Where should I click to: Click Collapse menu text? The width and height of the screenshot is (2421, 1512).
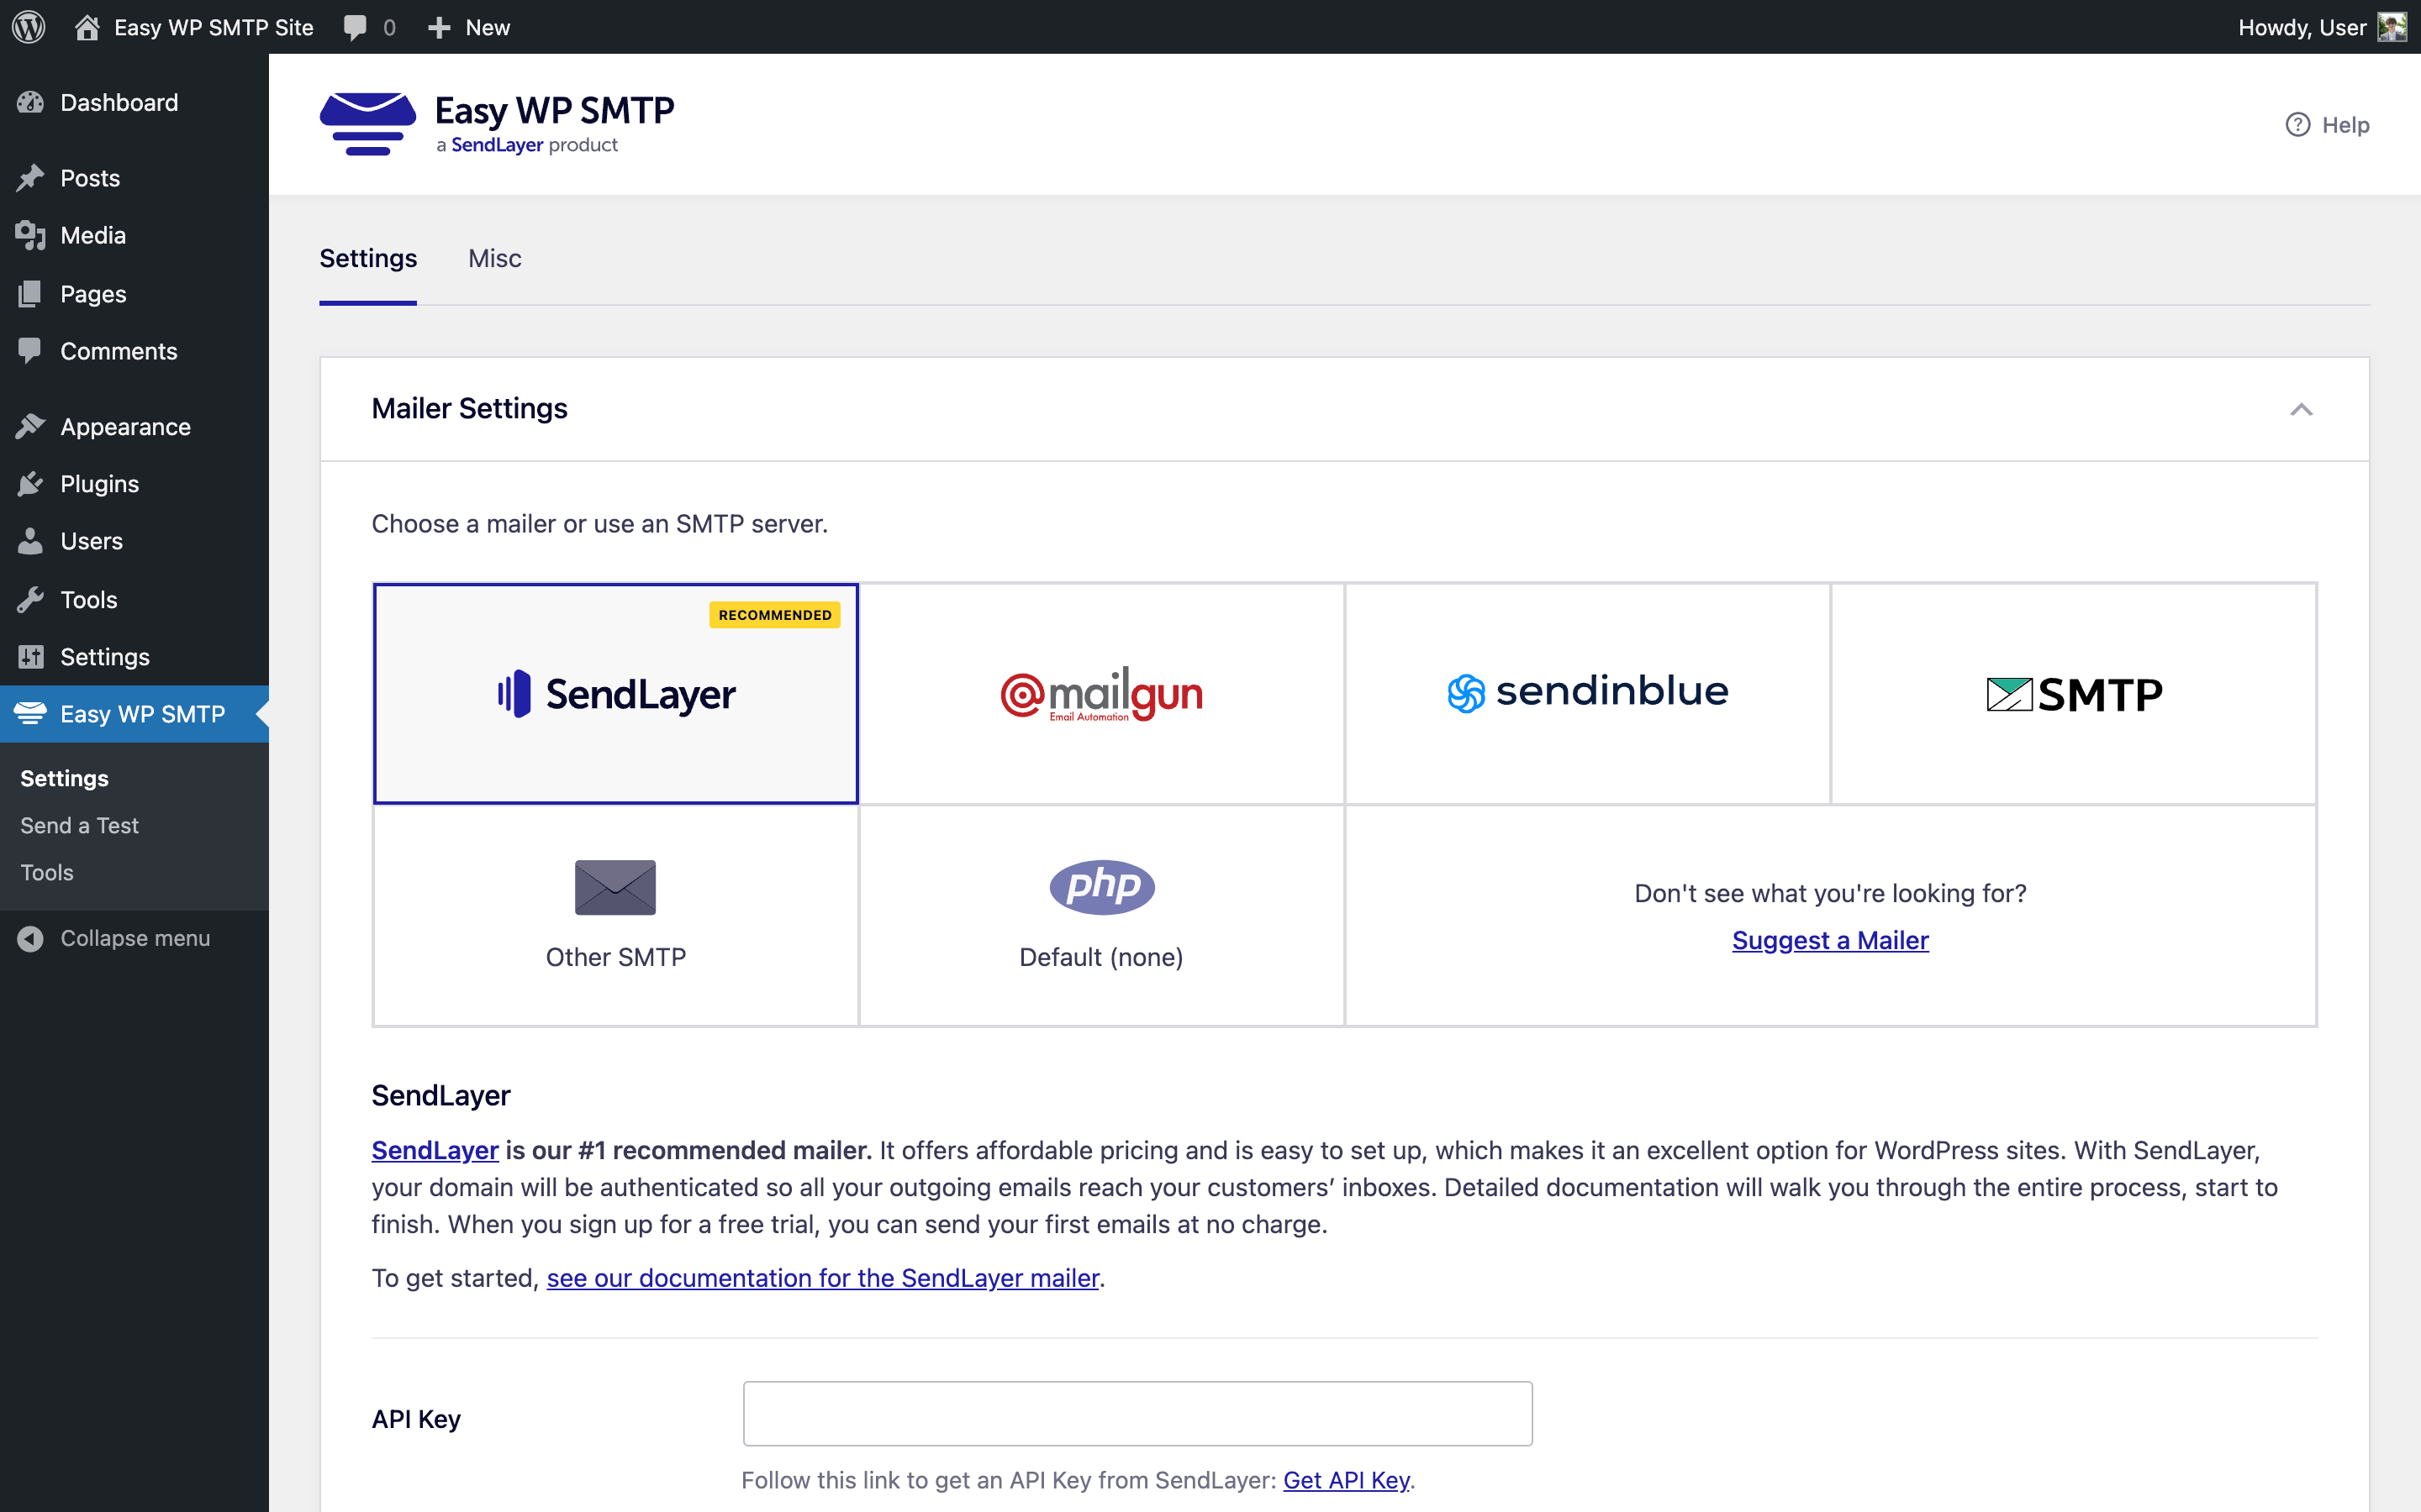135,938
